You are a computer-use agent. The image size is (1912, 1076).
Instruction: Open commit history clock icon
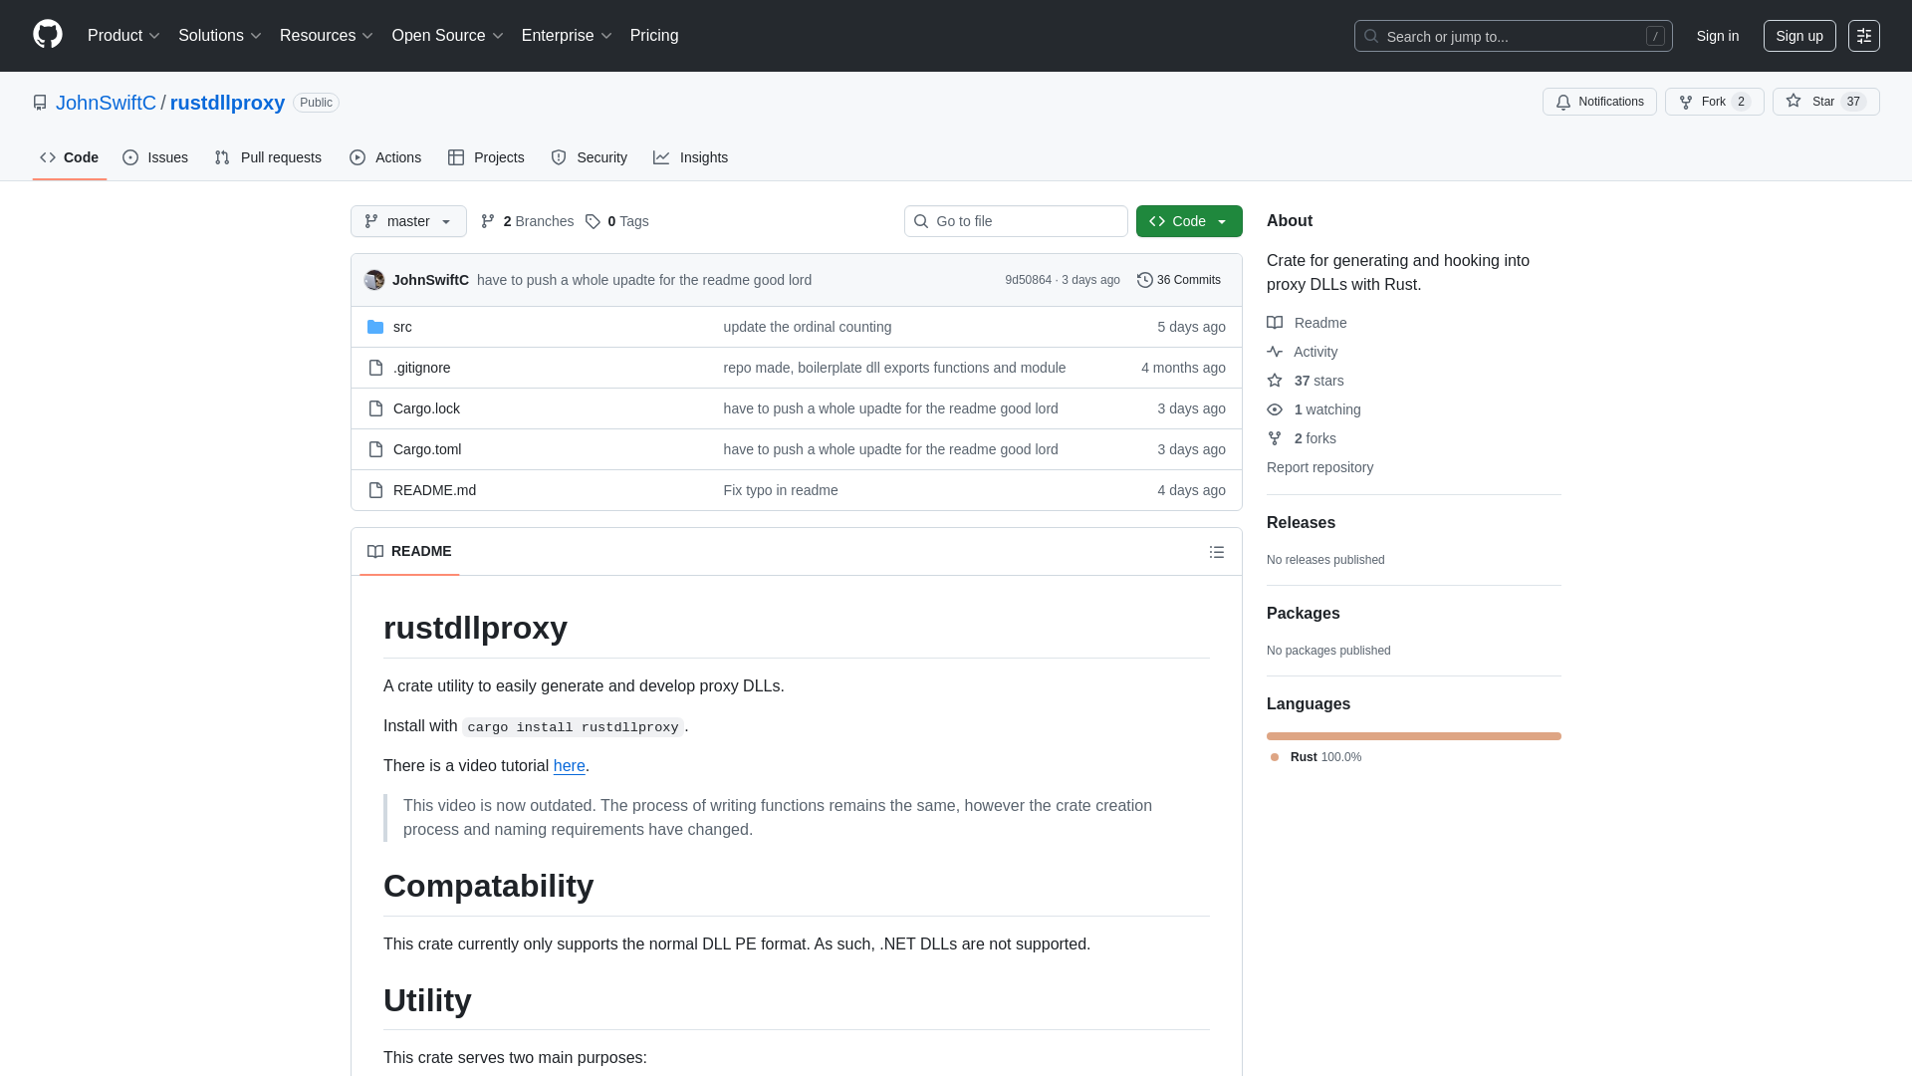pos(1145,280)
